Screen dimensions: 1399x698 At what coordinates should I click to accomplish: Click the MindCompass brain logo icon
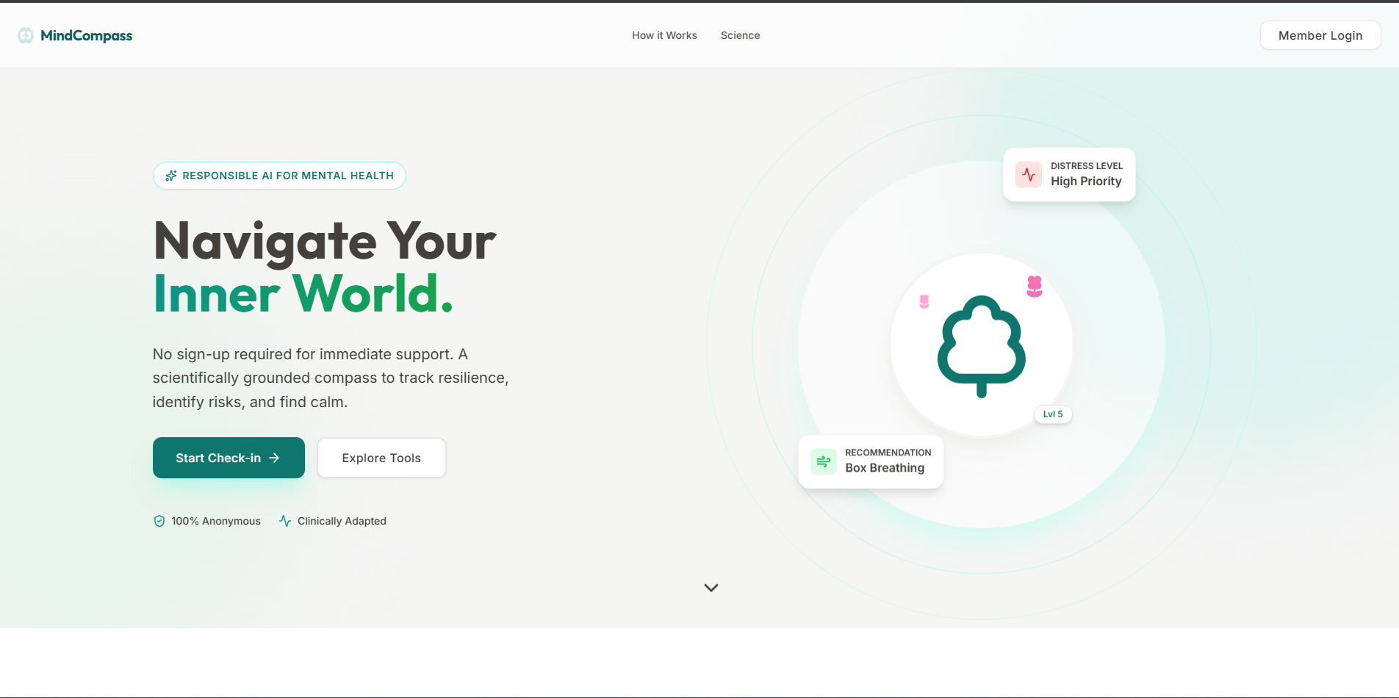[26, 35]
